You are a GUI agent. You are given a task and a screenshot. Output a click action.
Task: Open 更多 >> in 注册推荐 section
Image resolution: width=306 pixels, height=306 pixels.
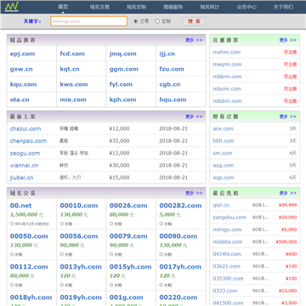(288, 40)
